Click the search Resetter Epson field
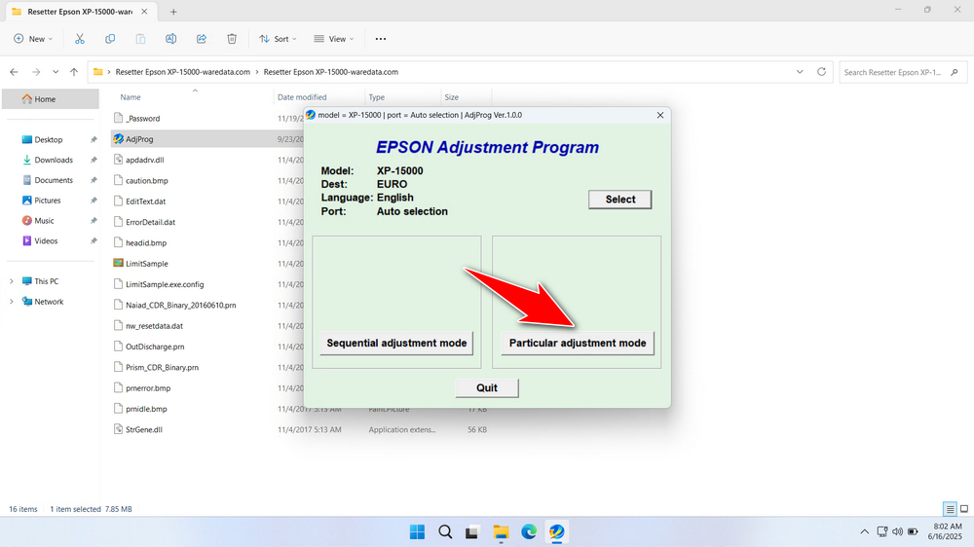 point(902,72)
